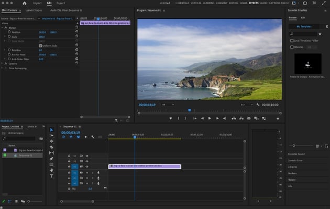
Task: Click Play in Program monitor
Action: coord(210,118)
